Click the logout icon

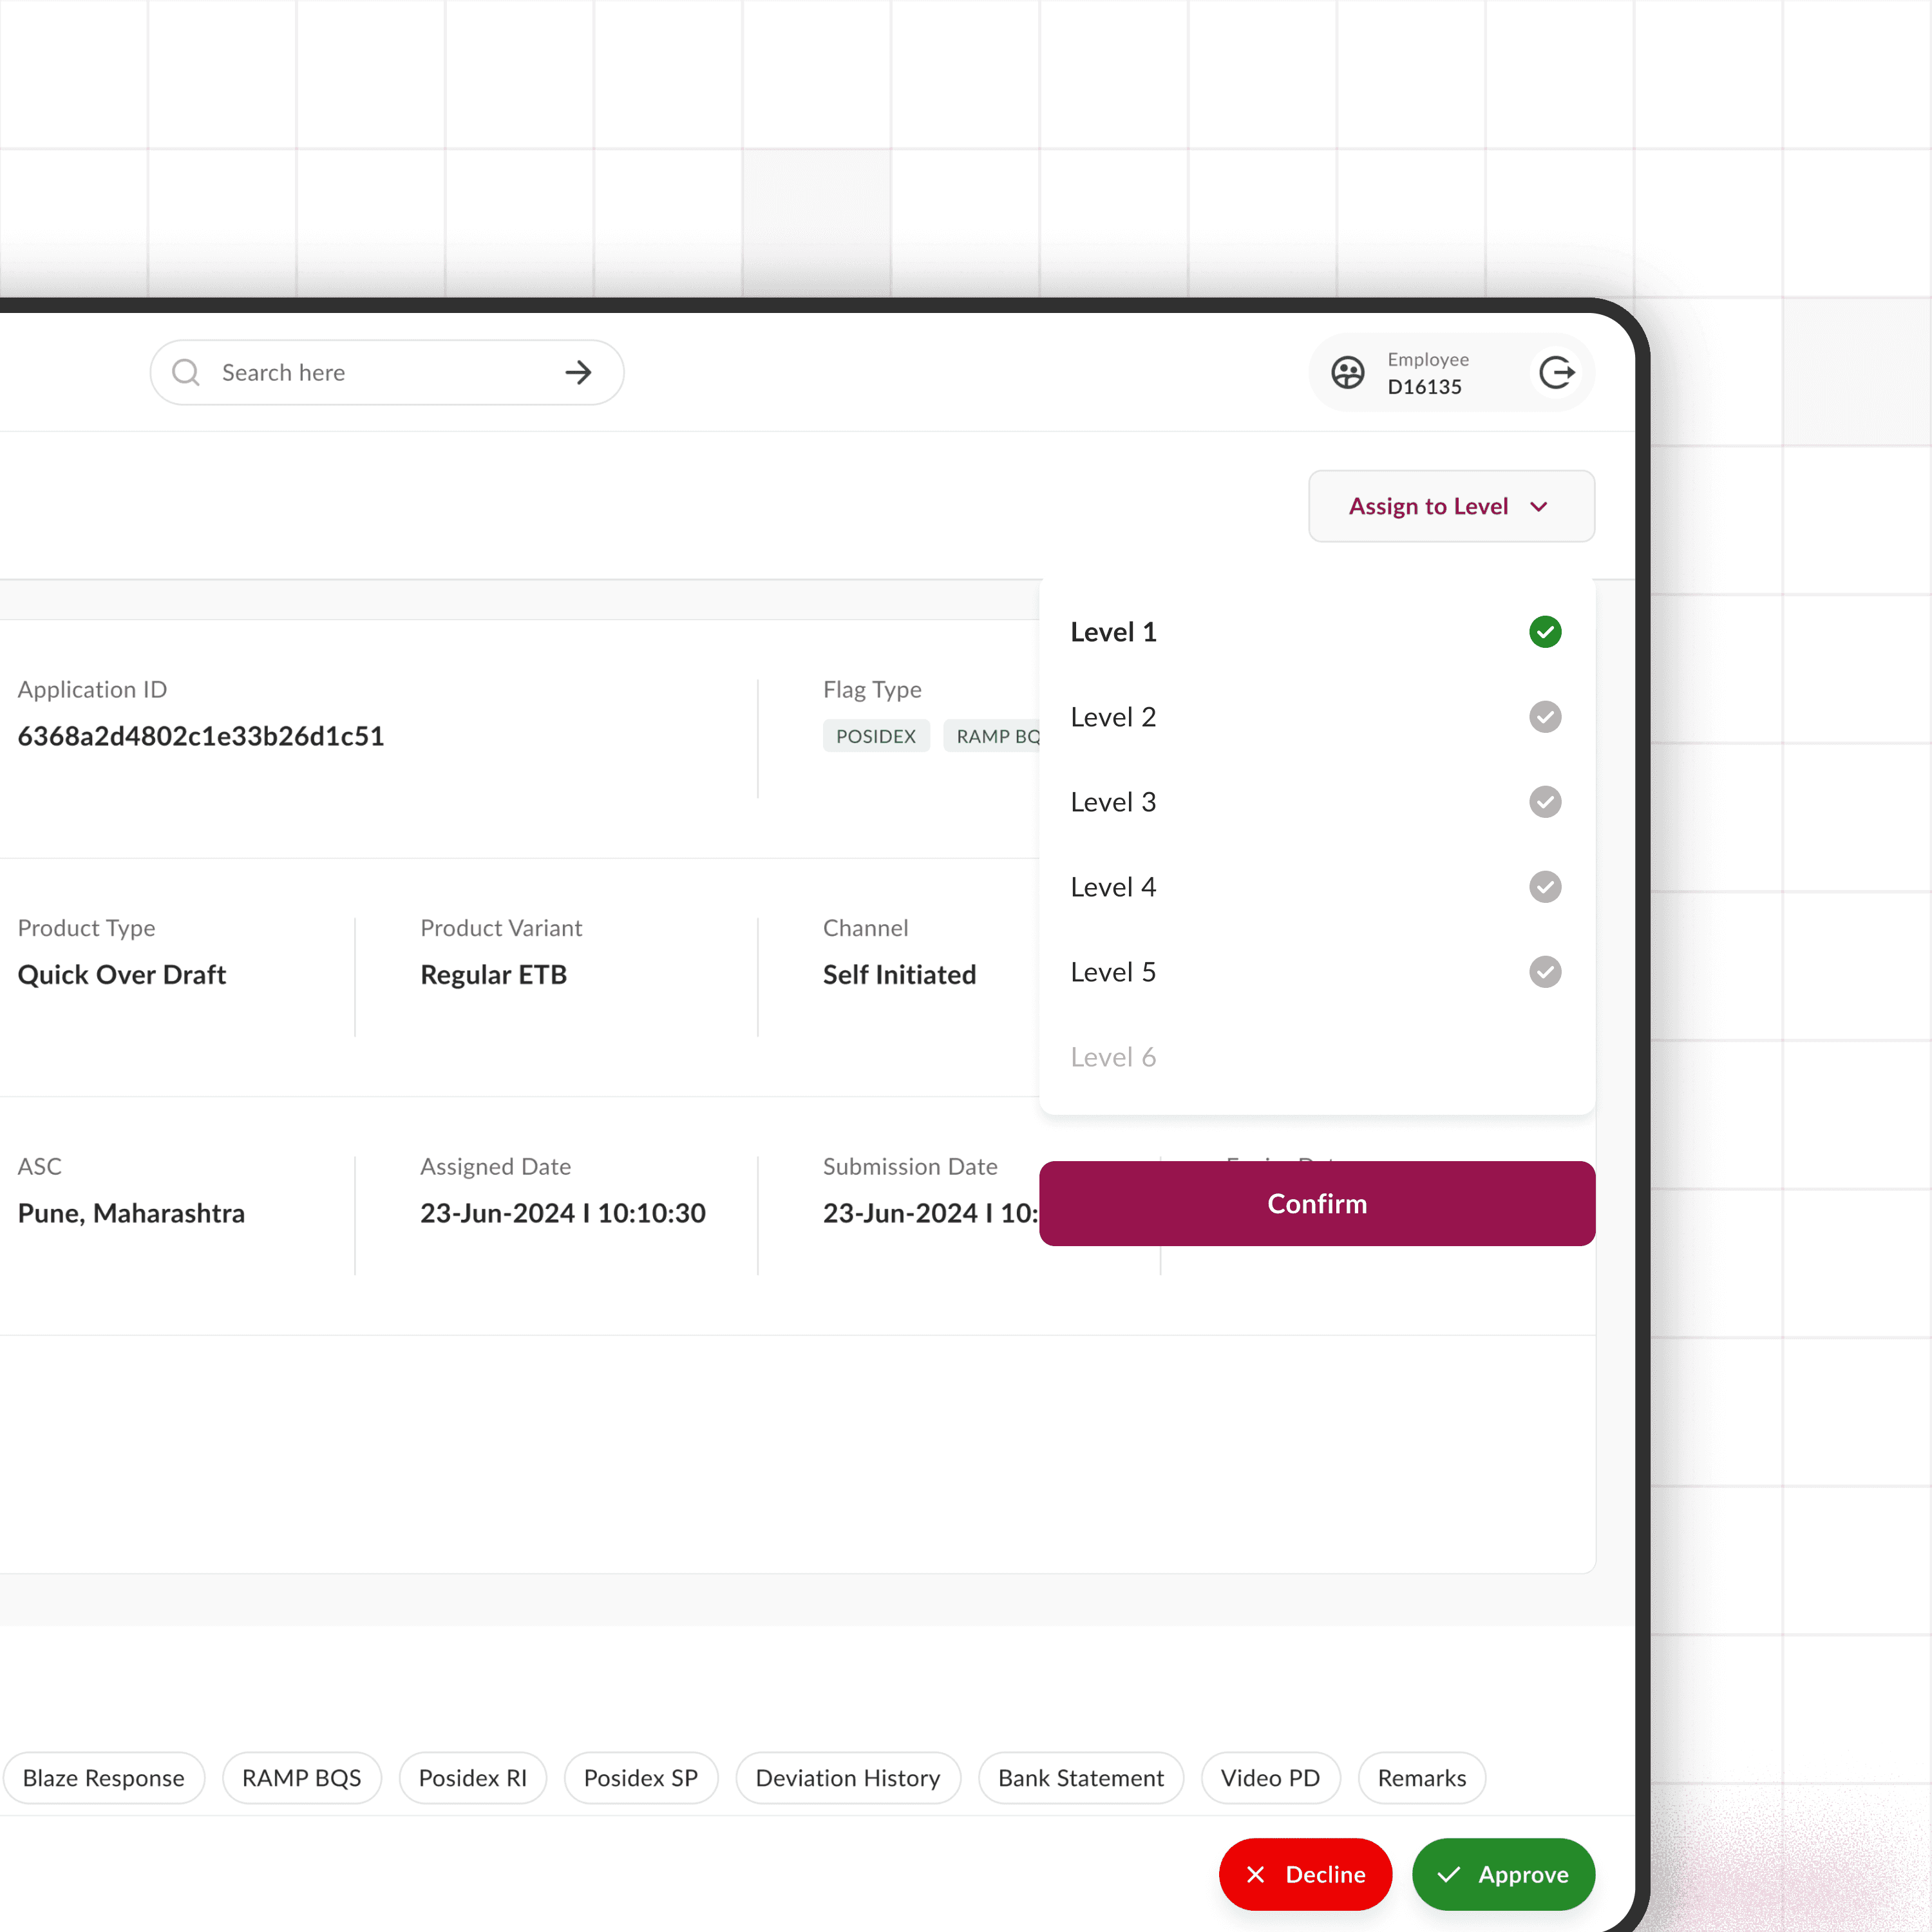coord(1556,372)
